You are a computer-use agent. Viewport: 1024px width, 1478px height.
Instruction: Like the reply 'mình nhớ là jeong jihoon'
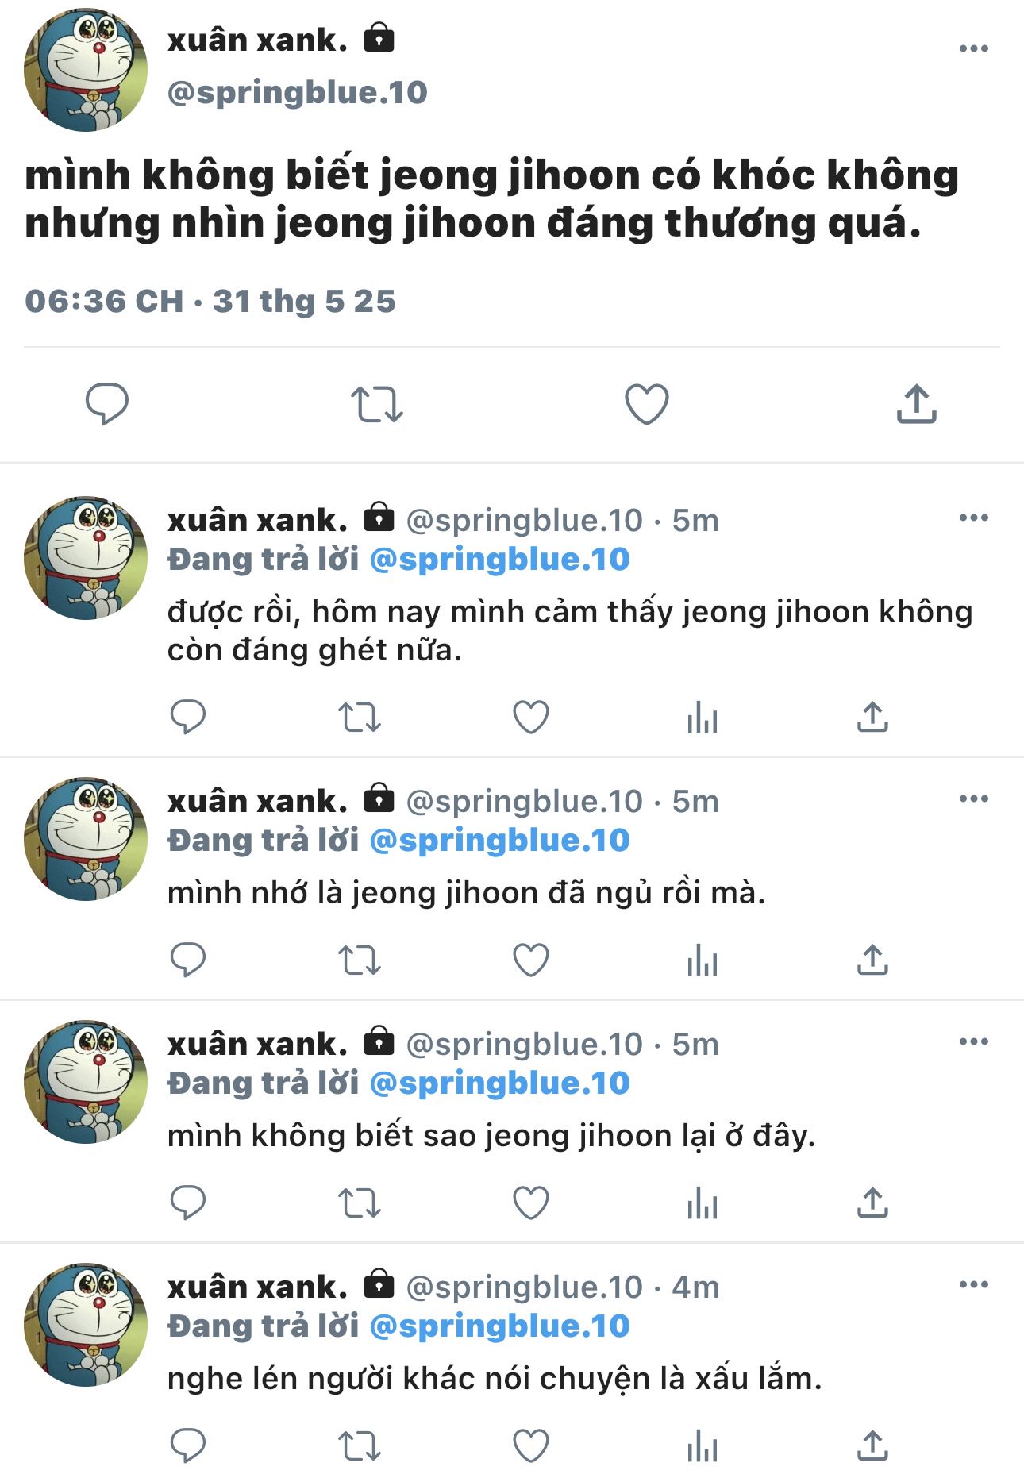(x=531, y=960)
